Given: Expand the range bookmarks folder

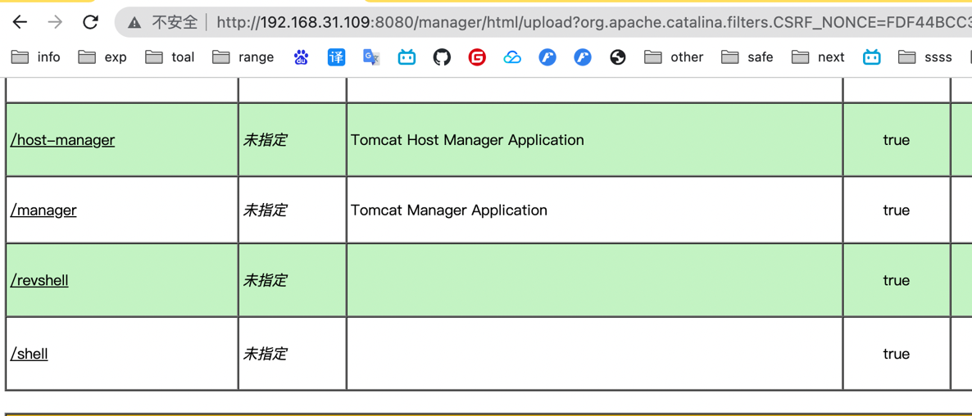Looking at the screenshot, I should click(243, 57).
